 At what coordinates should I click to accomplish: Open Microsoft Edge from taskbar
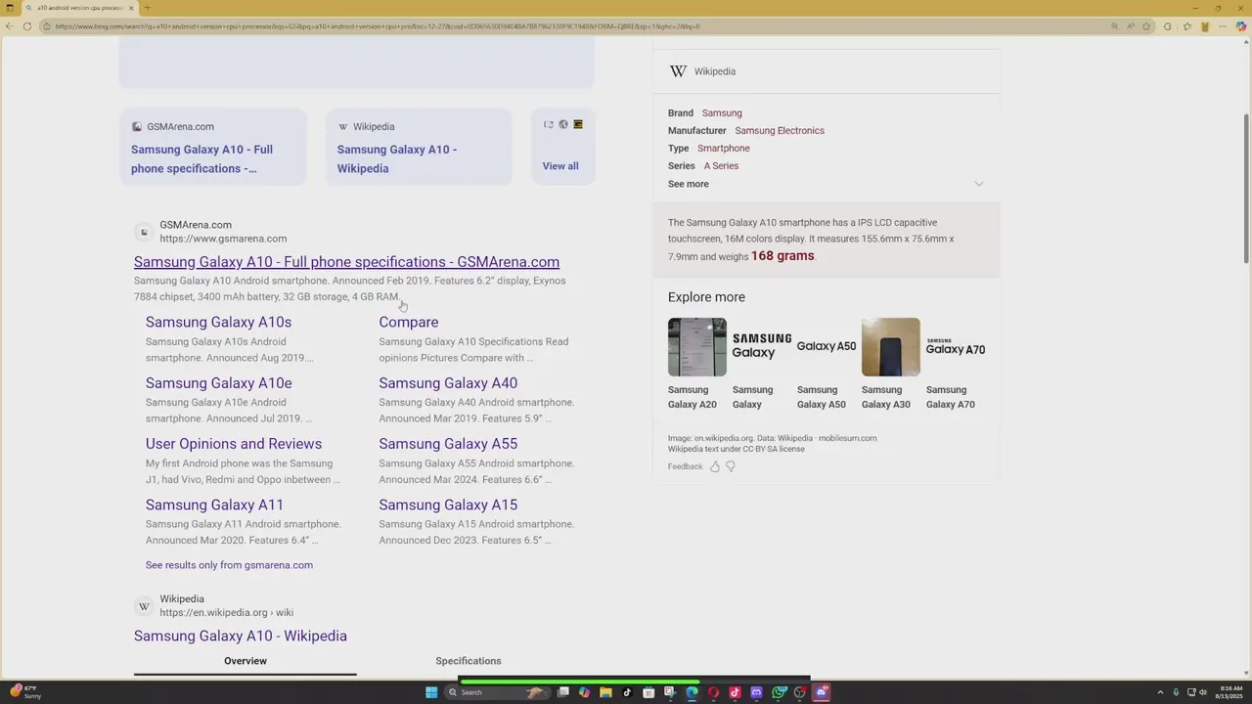(692, 692)
